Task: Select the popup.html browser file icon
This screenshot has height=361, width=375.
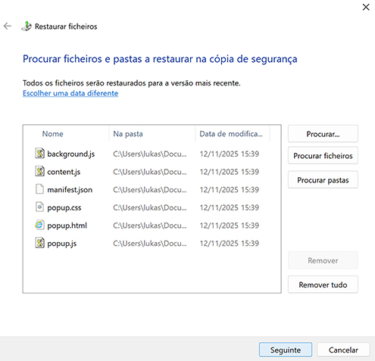Action: click(x=39, y=225)
